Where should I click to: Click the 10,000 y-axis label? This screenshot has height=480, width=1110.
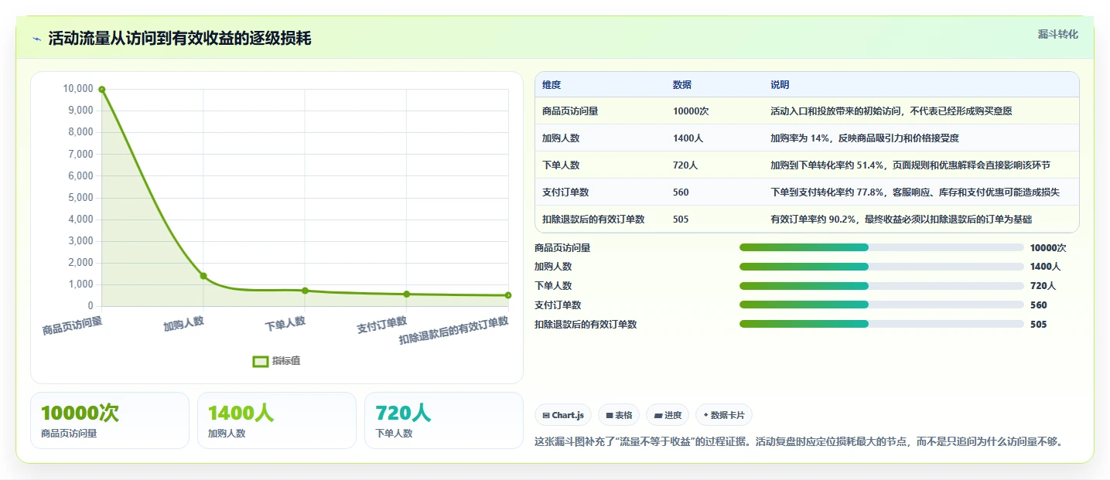(x=77, y=89)
